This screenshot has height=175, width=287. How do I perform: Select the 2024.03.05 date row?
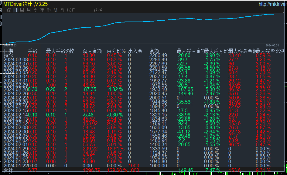click(16, 72)
